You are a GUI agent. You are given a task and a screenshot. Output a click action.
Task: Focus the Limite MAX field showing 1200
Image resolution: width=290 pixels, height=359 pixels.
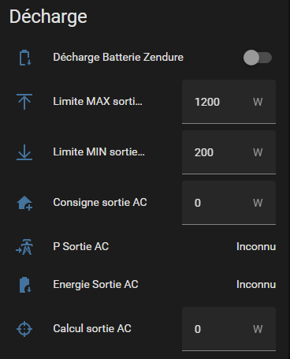click(229, 102)
